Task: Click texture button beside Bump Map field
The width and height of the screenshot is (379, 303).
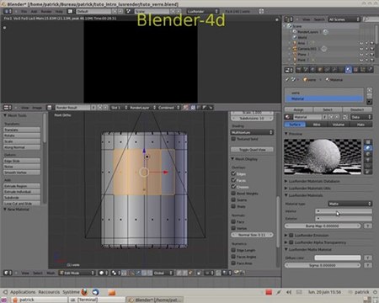Action: point(368,226)
